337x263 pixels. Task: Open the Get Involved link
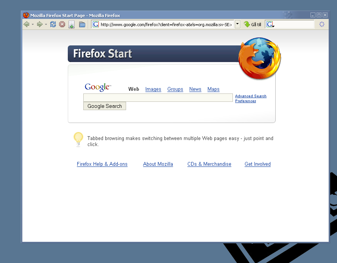pos(257,164)
